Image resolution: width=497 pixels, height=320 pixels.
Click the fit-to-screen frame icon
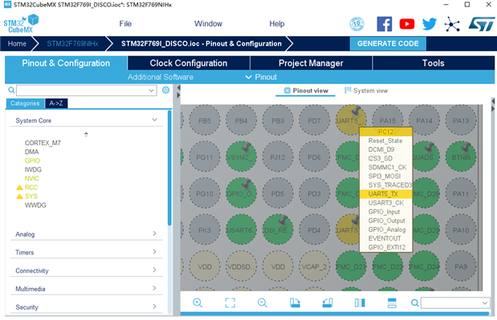[x=230, y=302]
